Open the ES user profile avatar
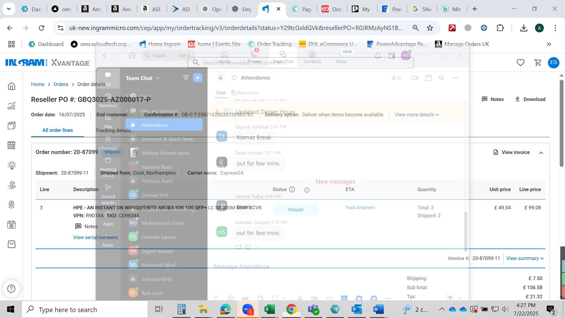This screenshot has height=318, width=565. (554, 62)
